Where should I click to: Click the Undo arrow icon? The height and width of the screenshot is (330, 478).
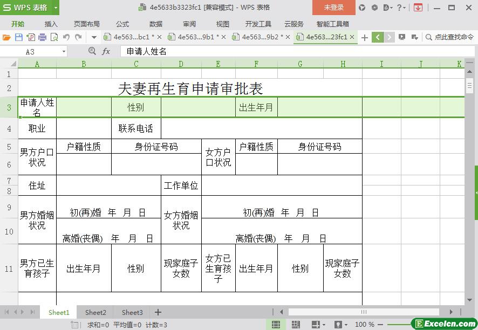coord(66,37)
